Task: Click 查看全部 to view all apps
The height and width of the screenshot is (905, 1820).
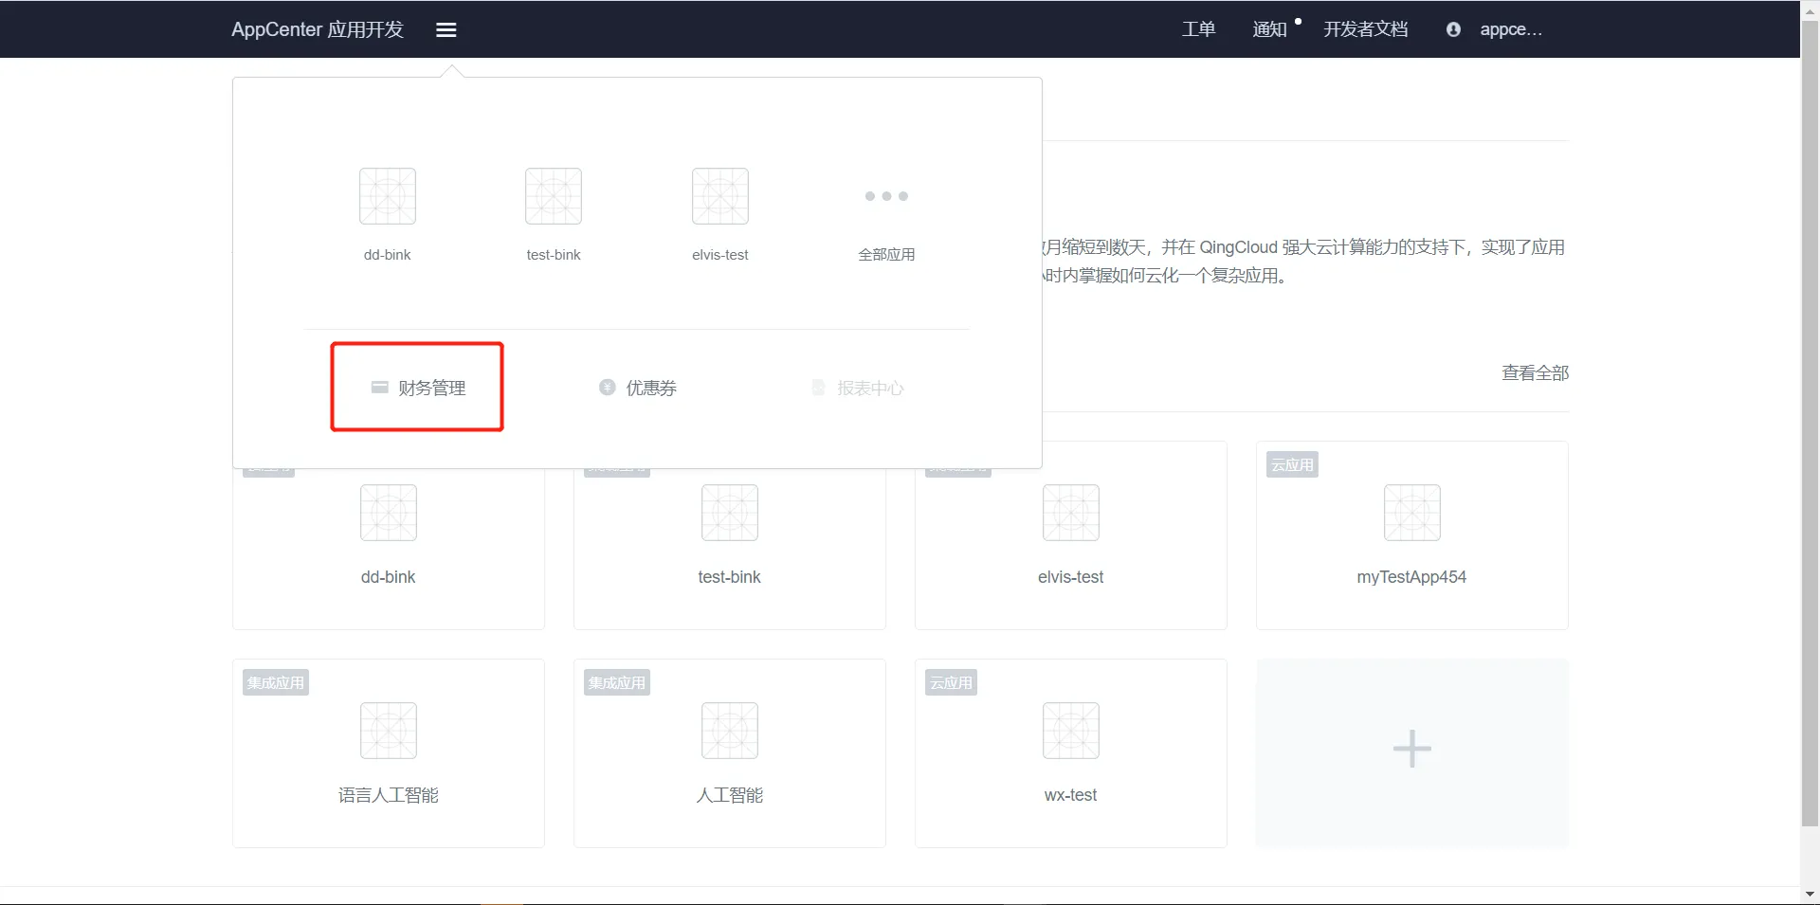Action: point(1535,373)
